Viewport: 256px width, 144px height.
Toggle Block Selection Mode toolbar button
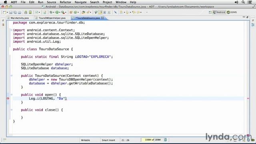105,12
